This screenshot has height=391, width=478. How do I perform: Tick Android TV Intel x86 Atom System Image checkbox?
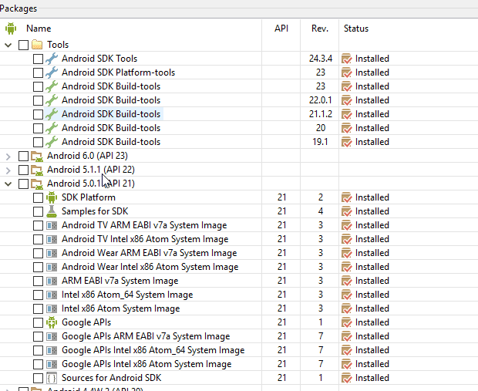(x=38, y=239)
